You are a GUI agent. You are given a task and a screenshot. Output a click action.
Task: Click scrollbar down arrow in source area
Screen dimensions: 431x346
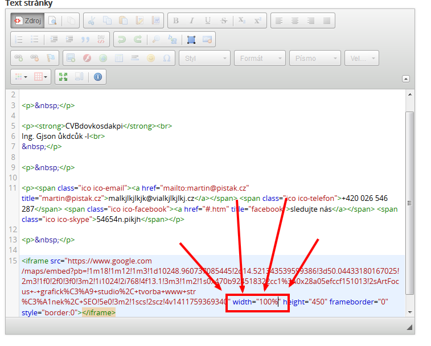(410, 312)
